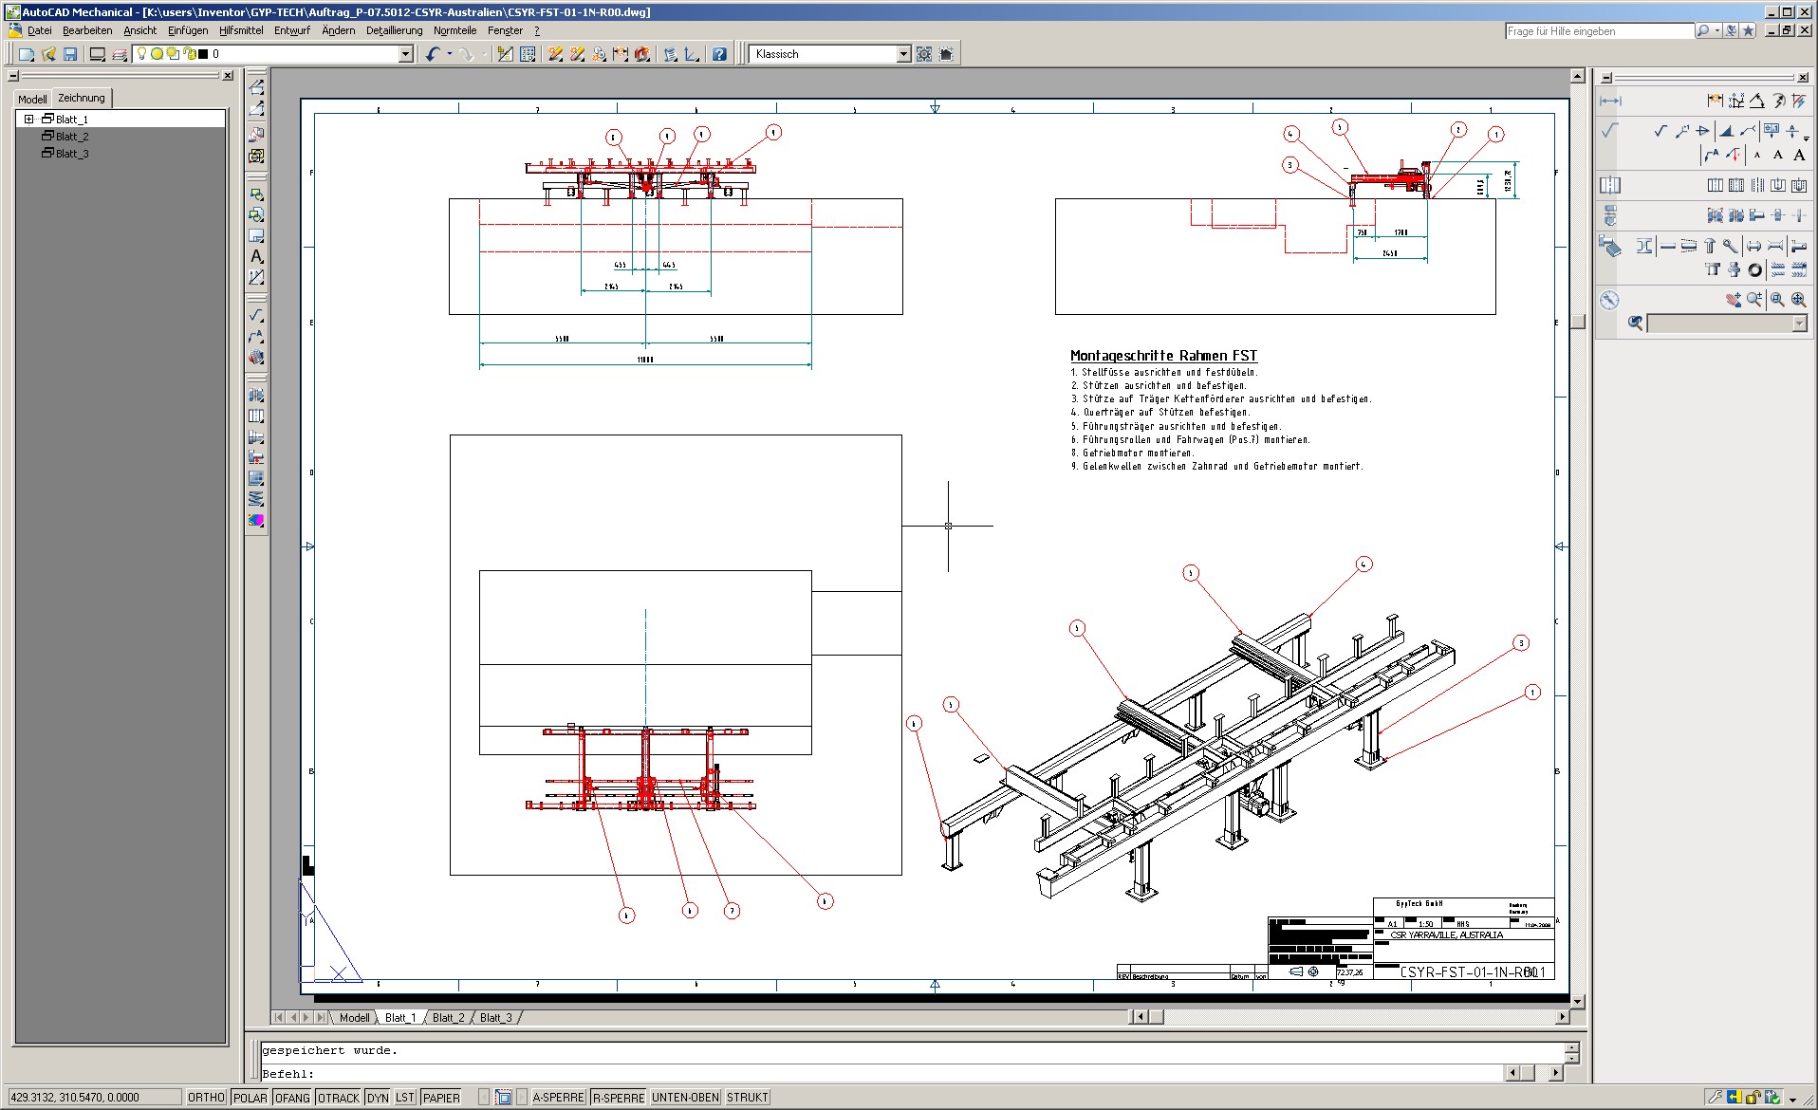The image size is (1818, 1110).
Task: Toggle A-SPERRE in status bar
Action: point(558,1098)
